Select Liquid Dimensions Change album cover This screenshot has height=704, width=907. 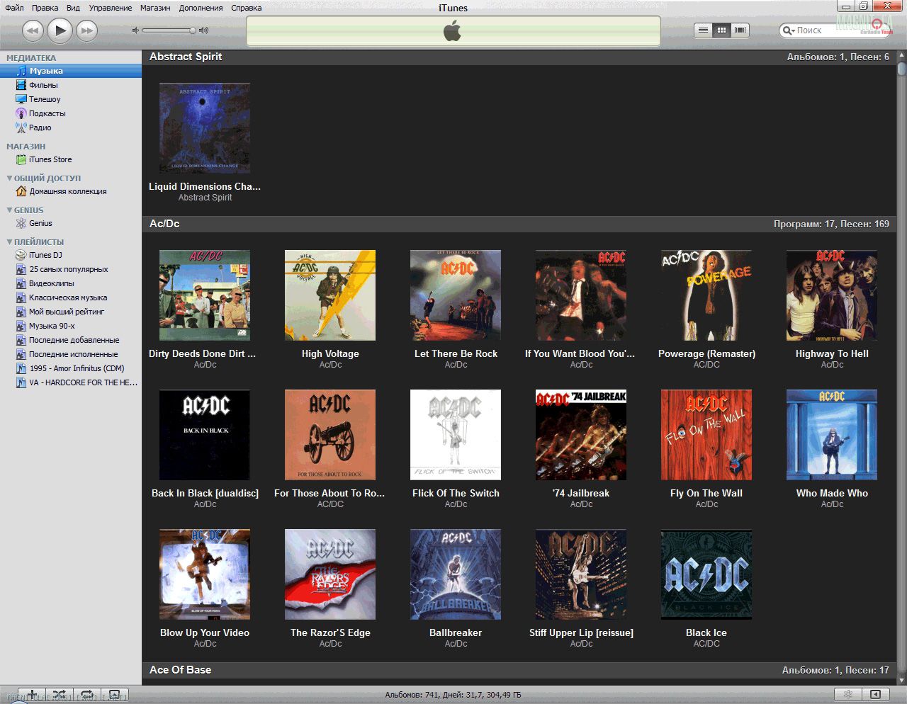(x=205, y=128)
